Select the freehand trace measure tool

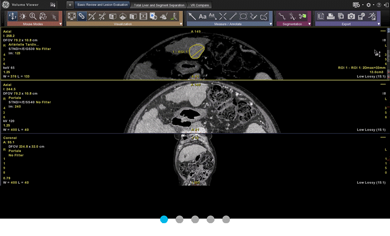click(253, 17)
